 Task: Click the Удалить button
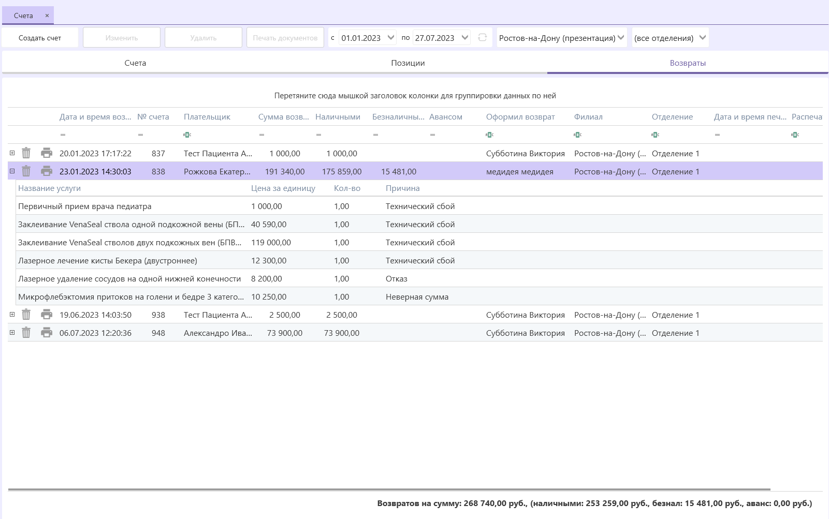coord(203,38)
